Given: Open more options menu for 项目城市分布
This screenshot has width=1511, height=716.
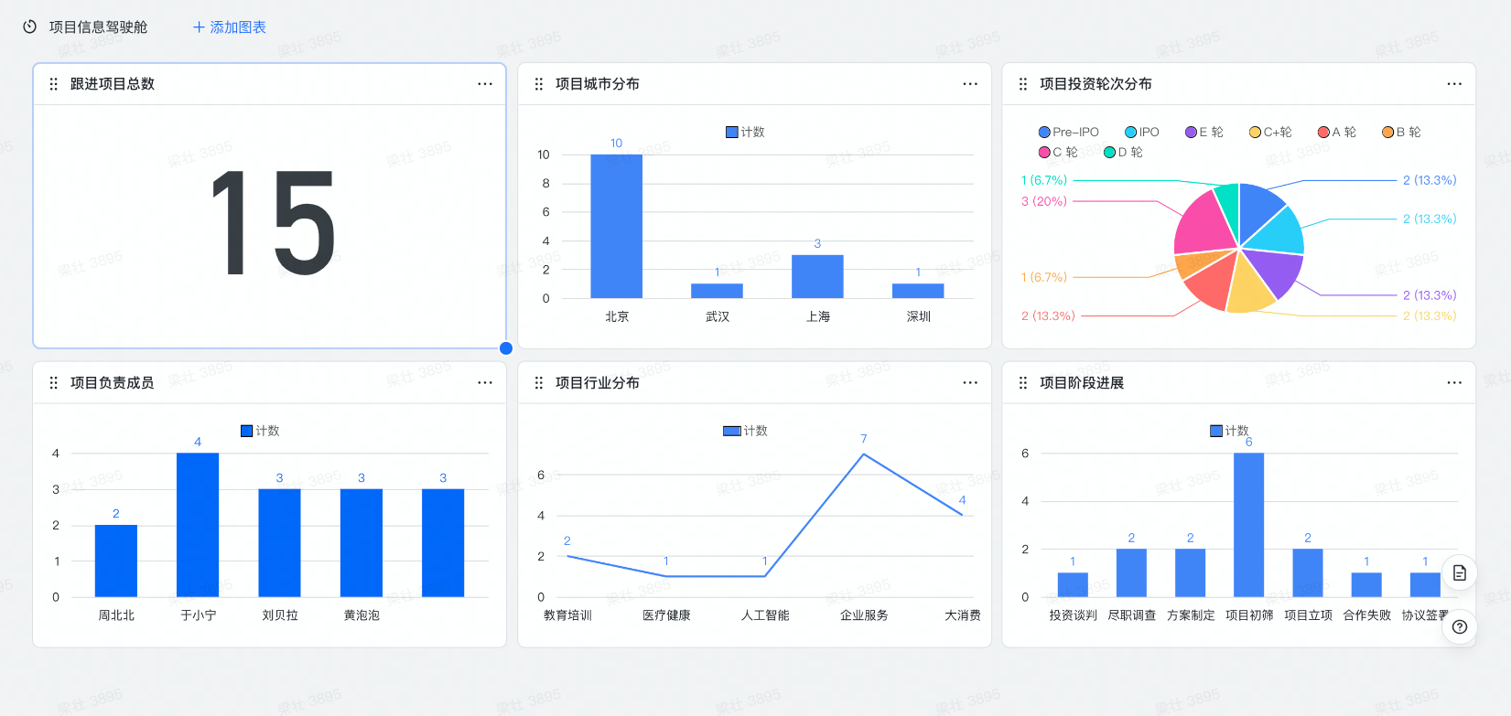Looking at the screenshot, I should coord(970,84).
